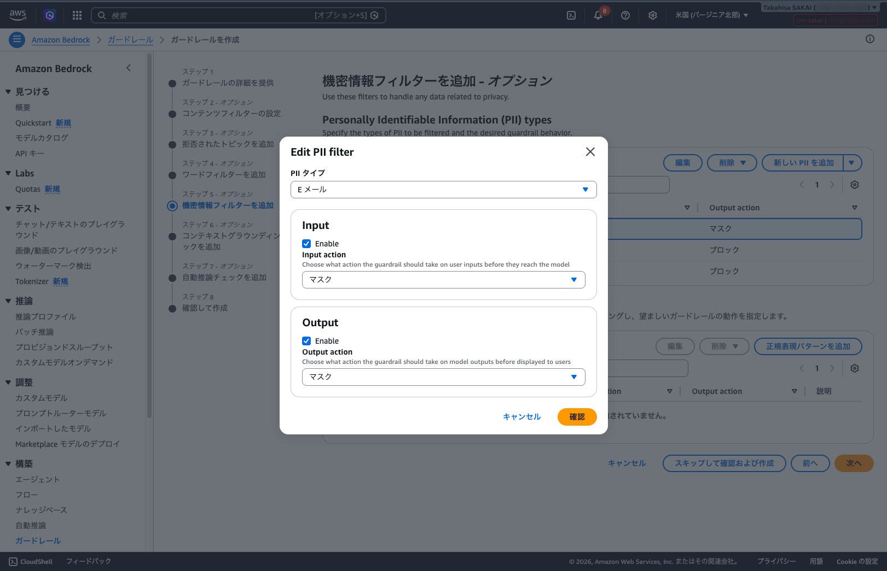This screenshot has width=887, height=571.
Task: Uncheck the Input Enable checkbox
Action: coord(306,244)
